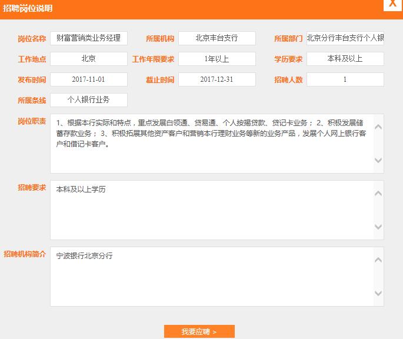Viewport: 403px width, 339px height.
Task: Close the 招聘岗位说明 dialog with X
Action: pos(392,5)
